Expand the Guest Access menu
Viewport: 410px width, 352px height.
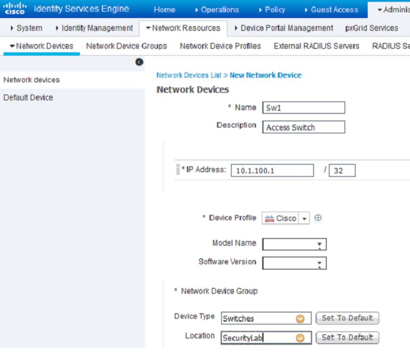[x=331, y=10]
